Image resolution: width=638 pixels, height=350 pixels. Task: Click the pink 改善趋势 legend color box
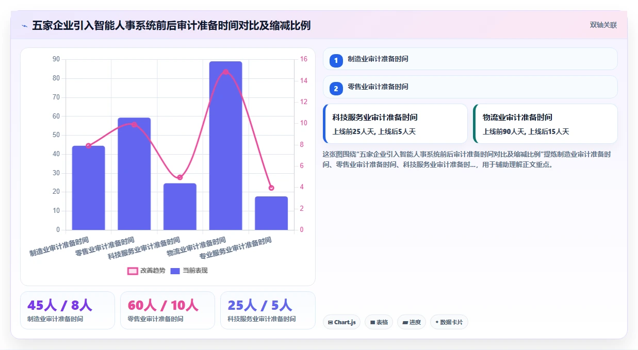tap(133, 271)
